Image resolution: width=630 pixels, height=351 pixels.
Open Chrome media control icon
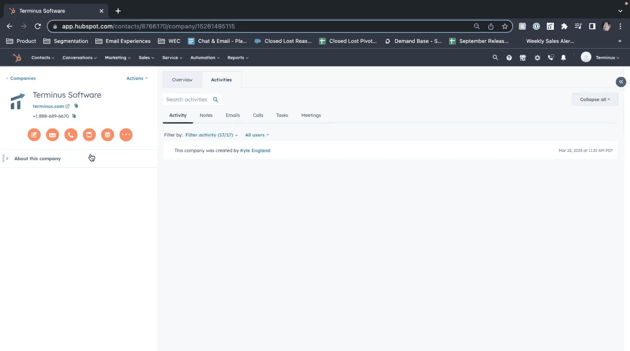coord(578,26)
